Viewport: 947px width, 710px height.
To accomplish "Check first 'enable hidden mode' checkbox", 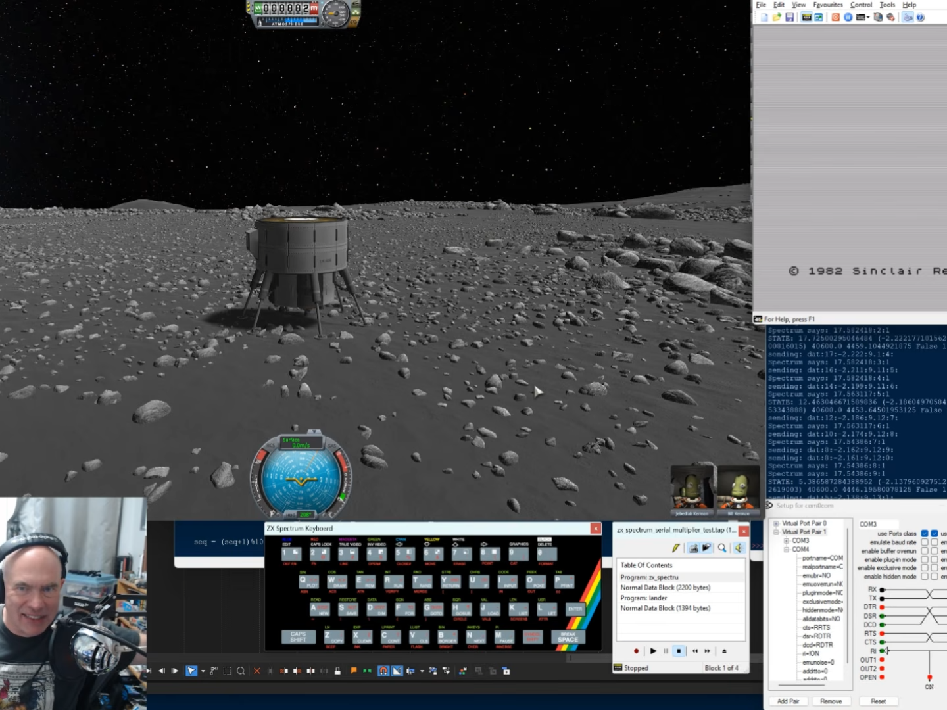I will coord(924,577).
